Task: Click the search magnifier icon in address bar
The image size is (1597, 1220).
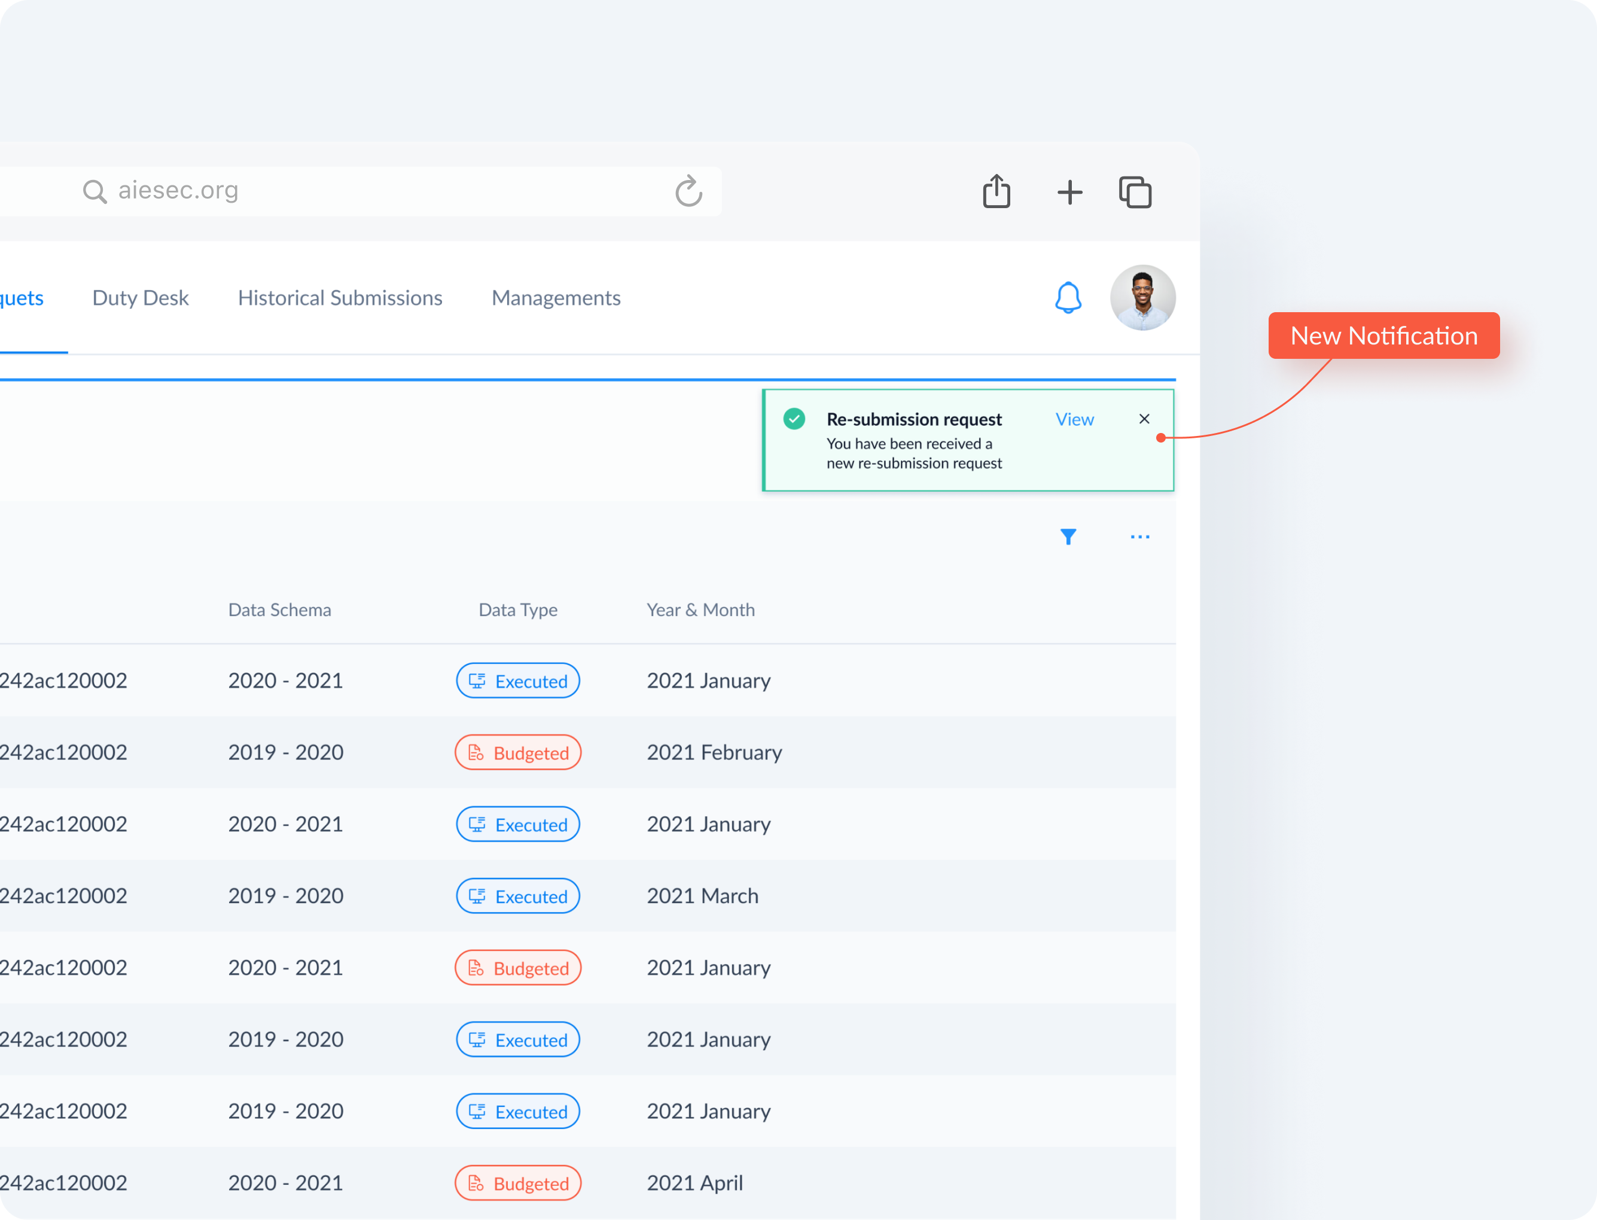Action: coord(95,192)
